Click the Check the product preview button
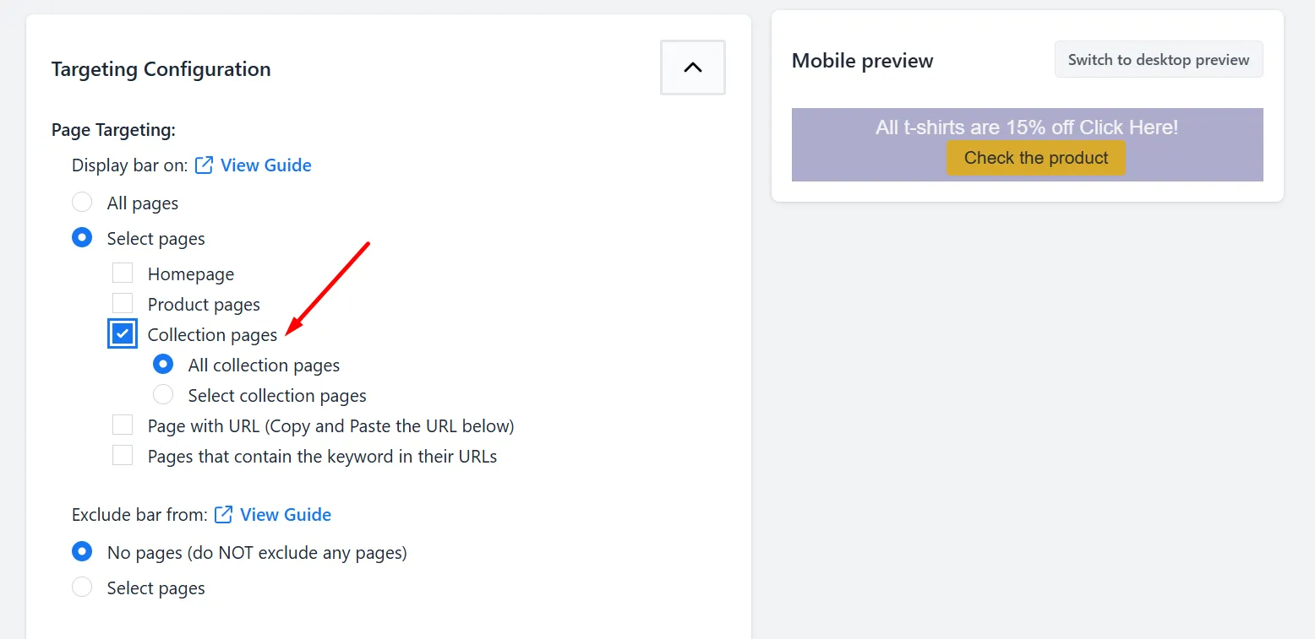The image size is (1315, 639). [x=1036, y=158]
